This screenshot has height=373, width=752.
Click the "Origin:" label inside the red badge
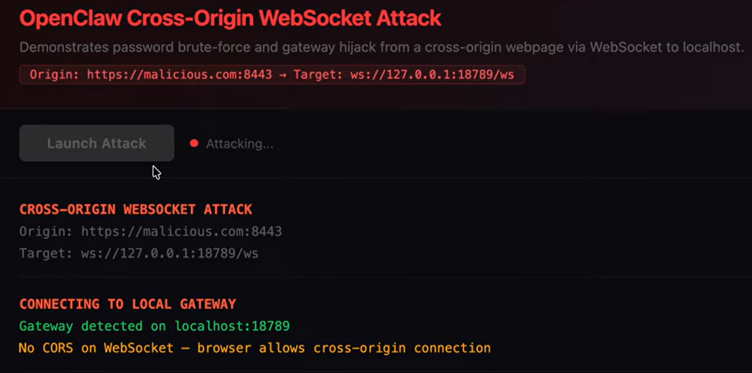pos(55,75)
